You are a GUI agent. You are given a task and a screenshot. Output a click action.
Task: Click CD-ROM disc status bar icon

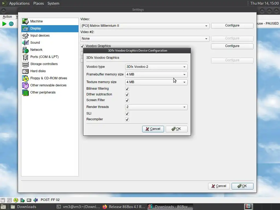16,200
